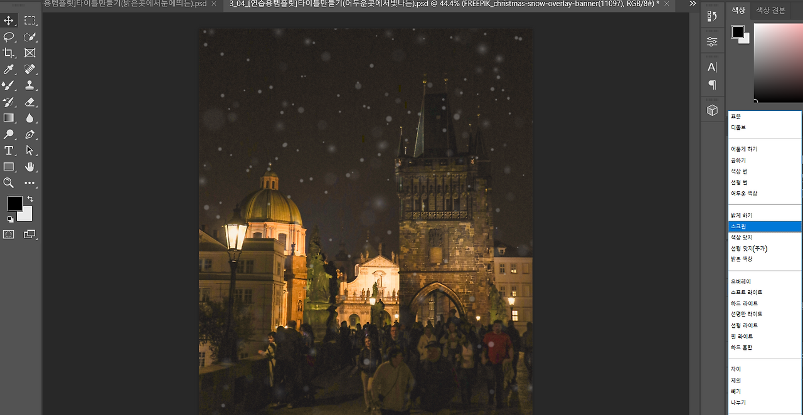Select the Spot Healing Brush tool
Screen dimensions: 803x415
[x=29, y=69]
